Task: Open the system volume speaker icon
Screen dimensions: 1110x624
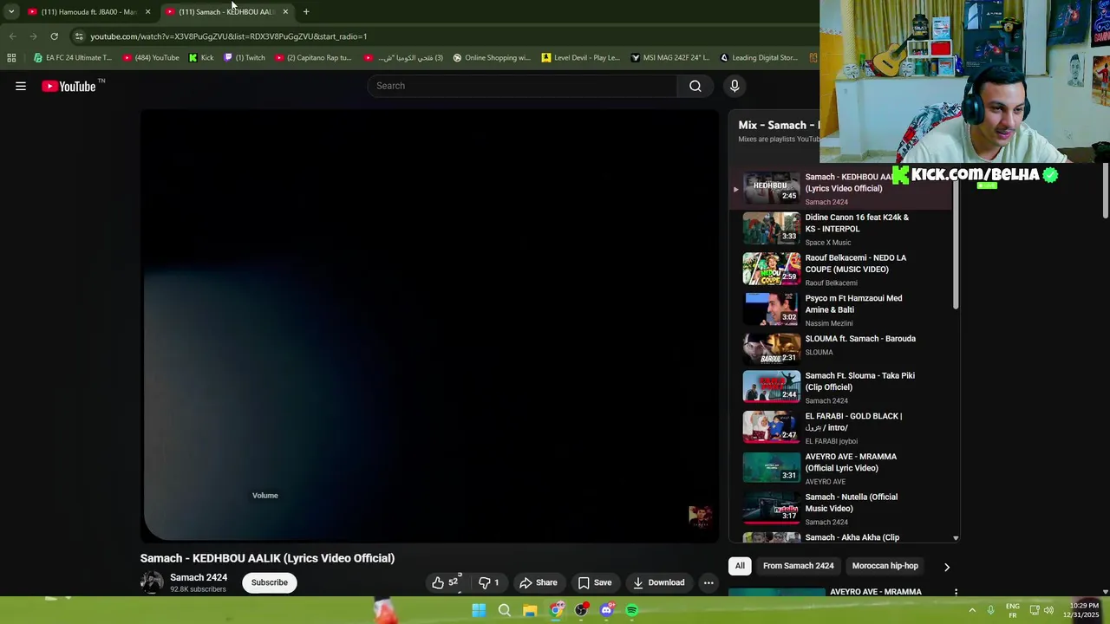Action: tap(1048, 610)
